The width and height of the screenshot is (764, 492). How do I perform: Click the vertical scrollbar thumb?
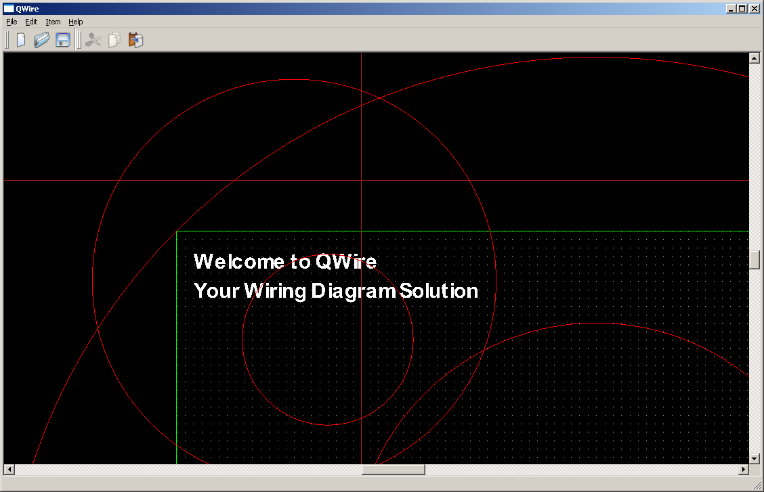point(755,260)
